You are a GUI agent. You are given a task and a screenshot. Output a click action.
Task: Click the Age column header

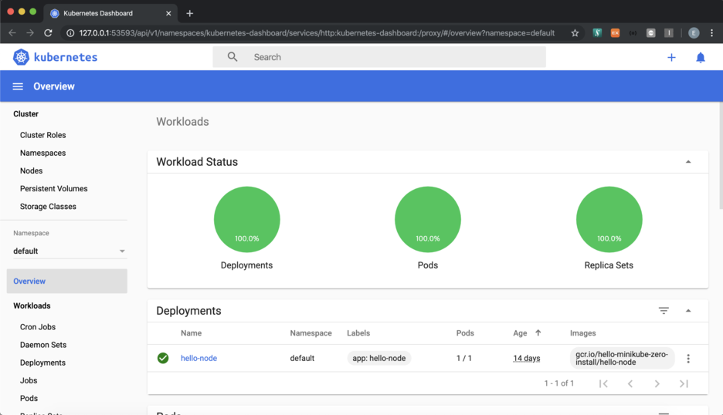520,333
